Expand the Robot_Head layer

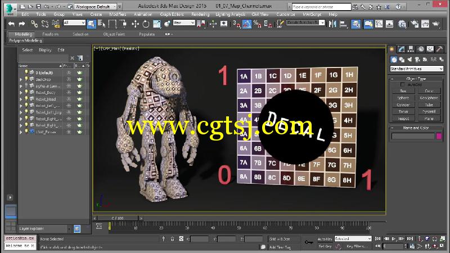21,100
